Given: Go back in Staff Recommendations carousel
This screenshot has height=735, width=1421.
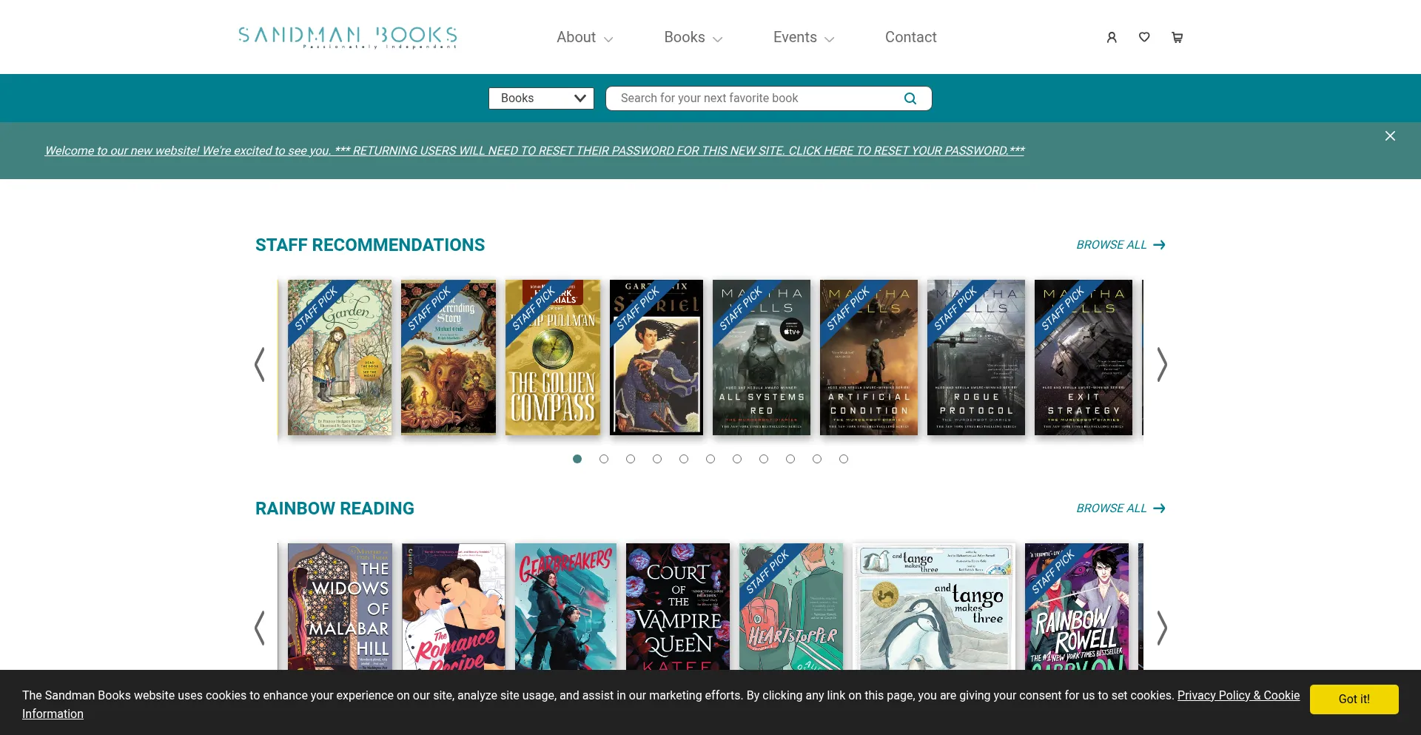Looking at the screenshot, I should click(x=260, y=365).
